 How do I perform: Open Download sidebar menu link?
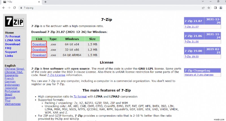coord(12,44)
